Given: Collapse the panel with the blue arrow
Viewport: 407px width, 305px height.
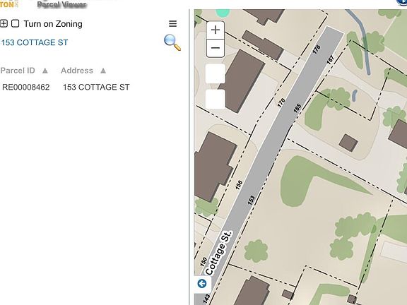Looking at the screenshot, I should (202, 284).
